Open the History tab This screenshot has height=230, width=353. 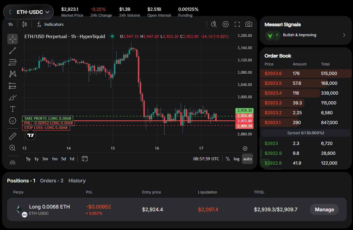[77, 181]
